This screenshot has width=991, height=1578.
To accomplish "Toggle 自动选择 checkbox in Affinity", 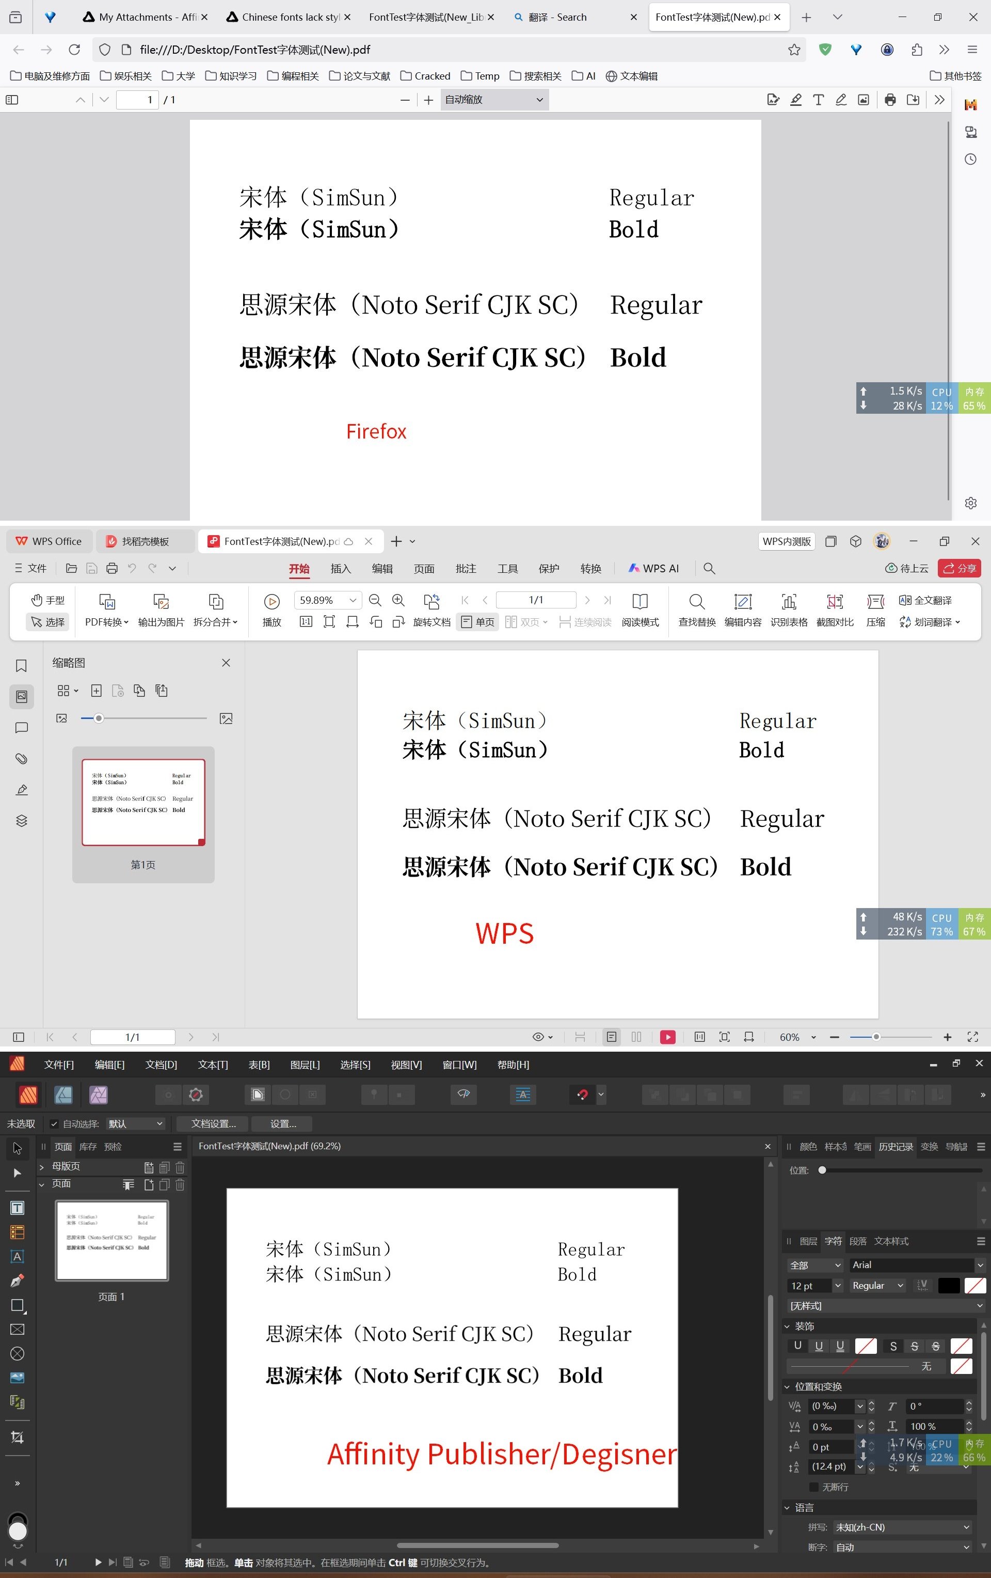I will click(54, 1124).
